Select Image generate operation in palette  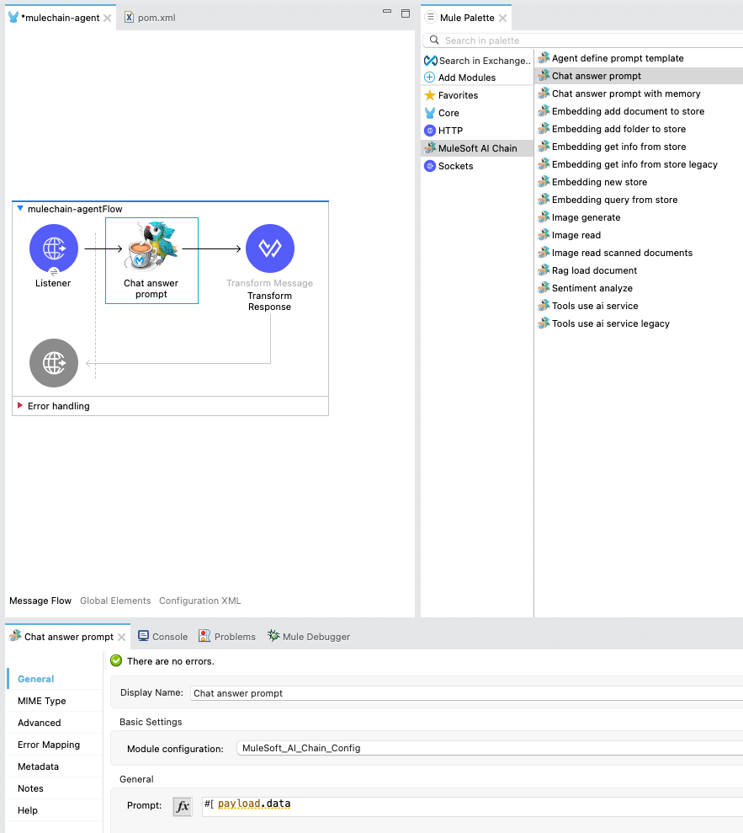pos(586,217)
